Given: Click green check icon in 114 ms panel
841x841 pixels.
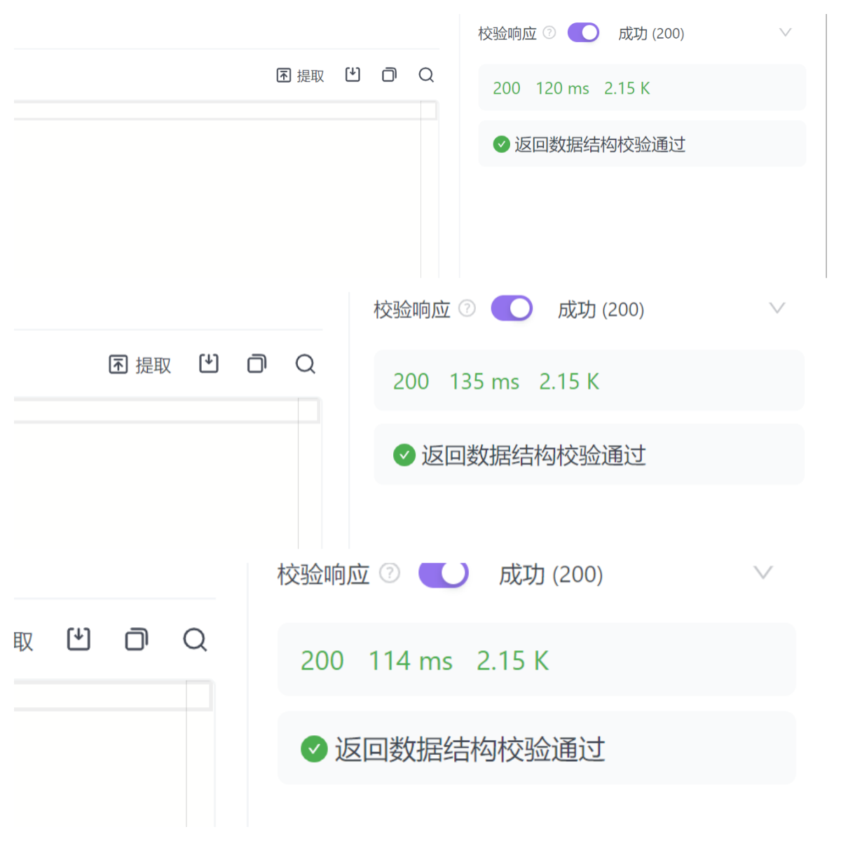Looking at the screenshot, I should 314,748.
